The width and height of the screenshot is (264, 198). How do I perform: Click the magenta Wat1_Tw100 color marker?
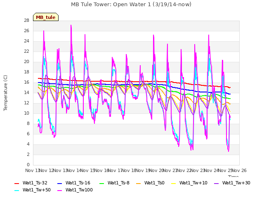[59, 191]
